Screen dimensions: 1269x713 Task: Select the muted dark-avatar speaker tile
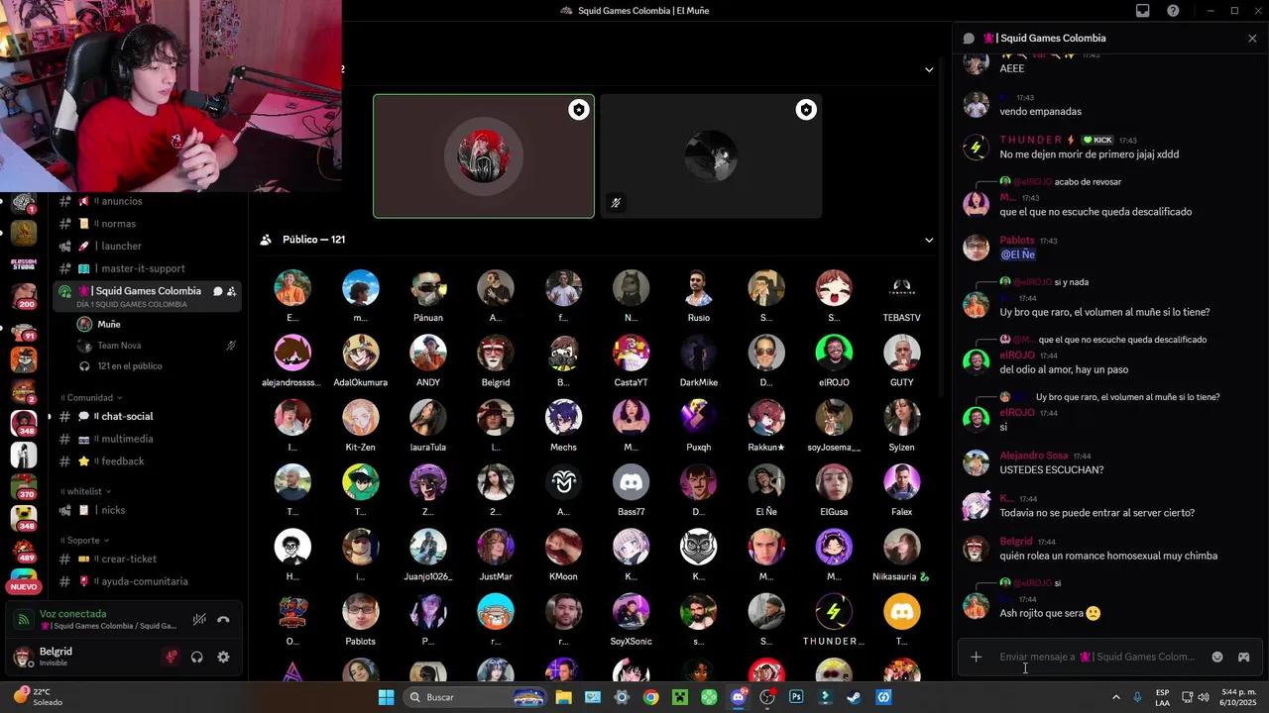point(711,155)
